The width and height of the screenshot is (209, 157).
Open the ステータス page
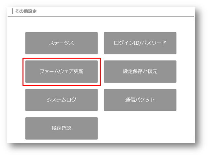tap(61, 43)
